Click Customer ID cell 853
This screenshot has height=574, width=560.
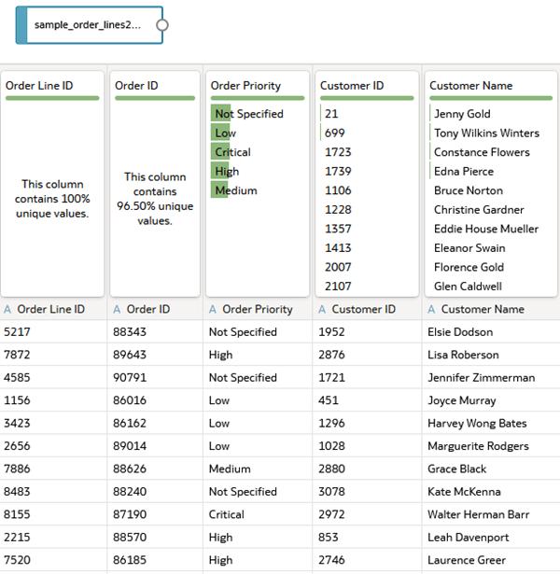pyautogui.click(x=367, y=538)
